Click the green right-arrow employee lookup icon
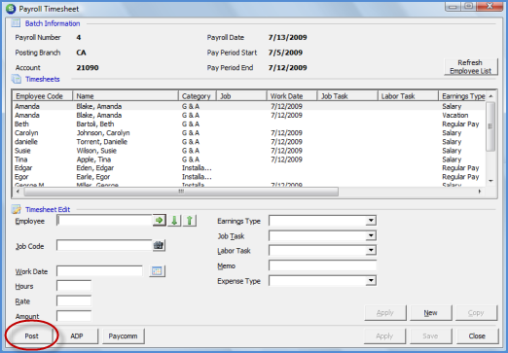Viewport: 508px width, 353px height. click(x=159, y=221)
